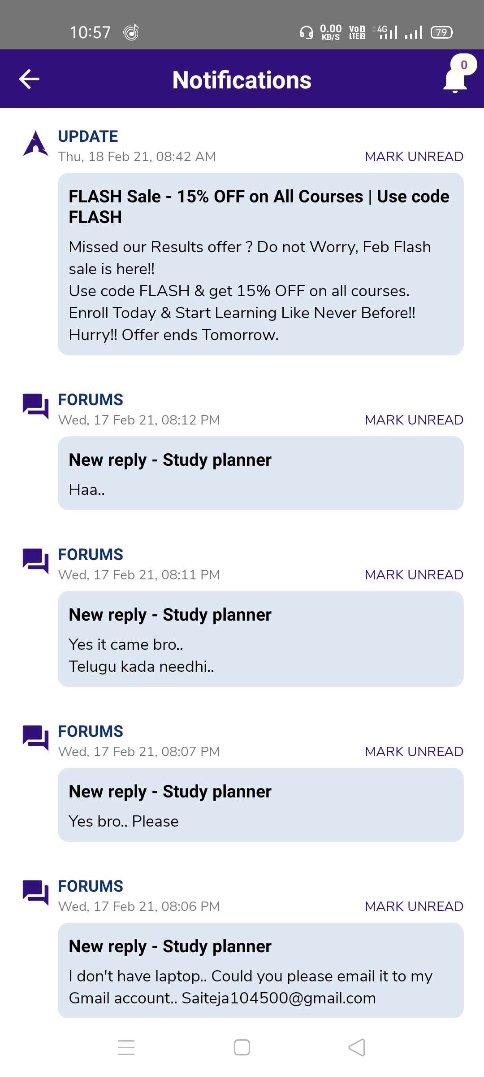This screenshot has height=1077, width=484.
Task: Tap the forum chat icon for the 08:12 PM notification
Action: [35, 406]
